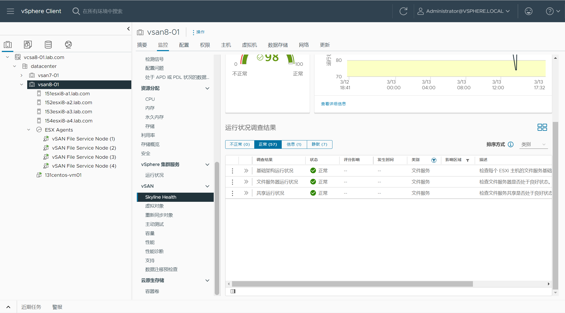The height and width of the screenshot is (313, 565).
Task: Open 权限 tab
Action: (x=205, y=45)
